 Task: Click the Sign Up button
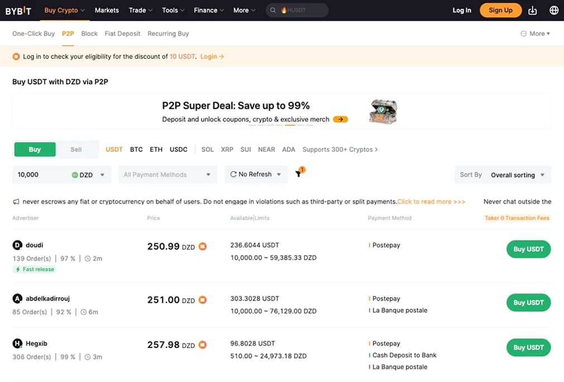coord(500,10)
